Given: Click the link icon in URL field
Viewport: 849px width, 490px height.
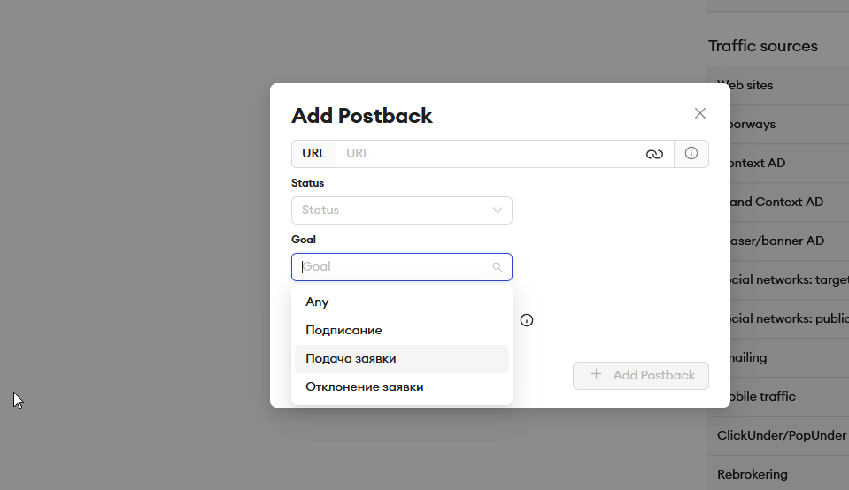Looking at the screenshot, I should pyautogui.click(x=654, y=154).
